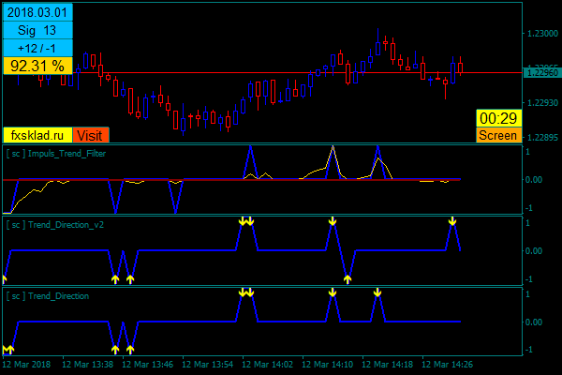Click the 00:29 countdown timer
Screen dimensions: 562x375
click(498, 118)
